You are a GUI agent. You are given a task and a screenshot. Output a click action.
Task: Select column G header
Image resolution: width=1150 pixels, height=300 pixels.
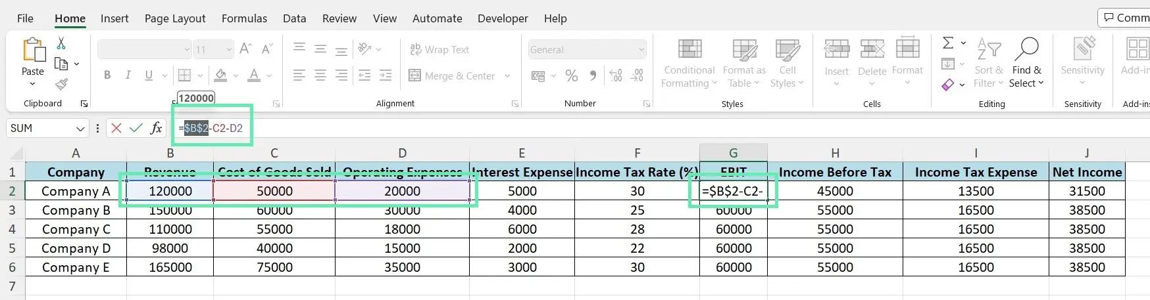pos(733,152)
